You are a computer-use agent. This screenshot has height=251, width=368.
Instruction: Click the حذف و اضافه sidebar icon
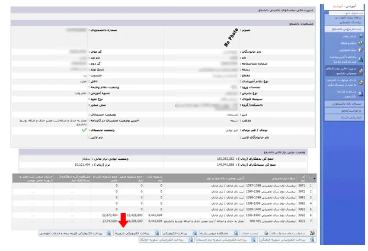tap(361, 43)
